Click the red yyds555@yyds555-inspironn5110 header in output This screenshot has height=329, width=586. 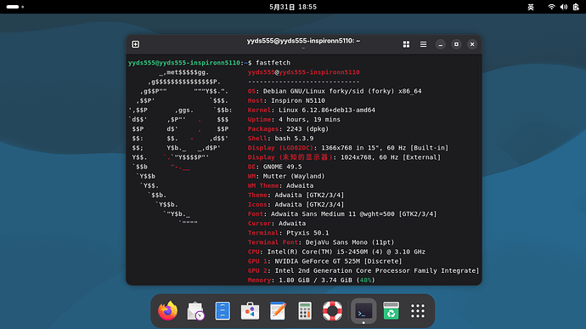point(303,72)
